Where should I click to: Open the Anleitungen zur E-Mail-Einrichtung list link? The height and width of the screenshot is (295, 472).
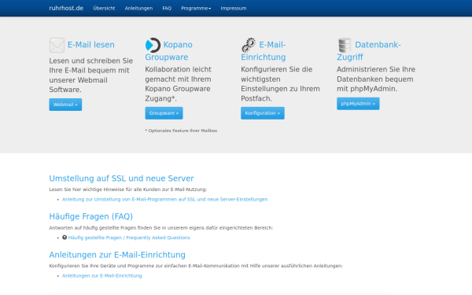[x=102, y=276]
